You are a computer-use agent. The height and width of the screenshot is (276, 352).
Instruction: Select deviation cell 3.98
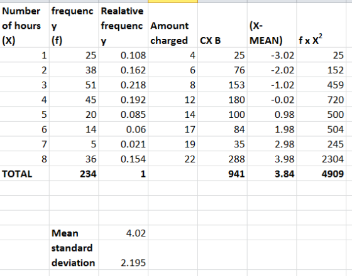(x=272, y=159)
